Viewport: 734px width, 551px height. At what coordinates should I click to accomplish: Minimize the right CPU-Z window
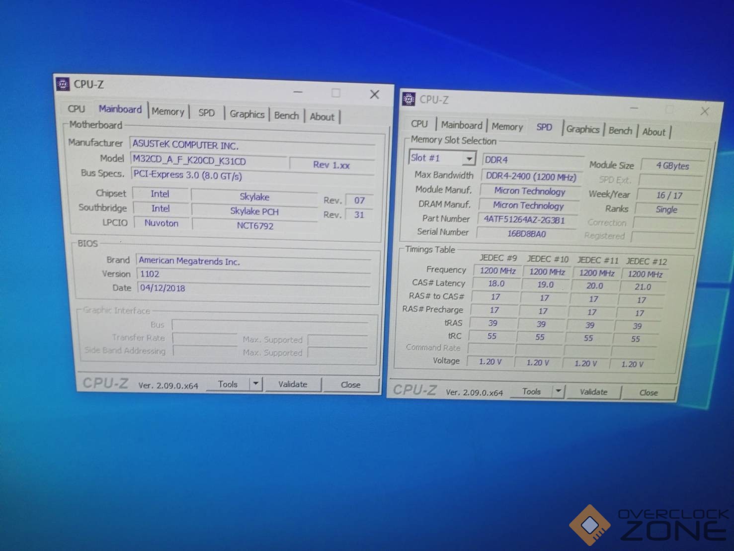(634, 107)
